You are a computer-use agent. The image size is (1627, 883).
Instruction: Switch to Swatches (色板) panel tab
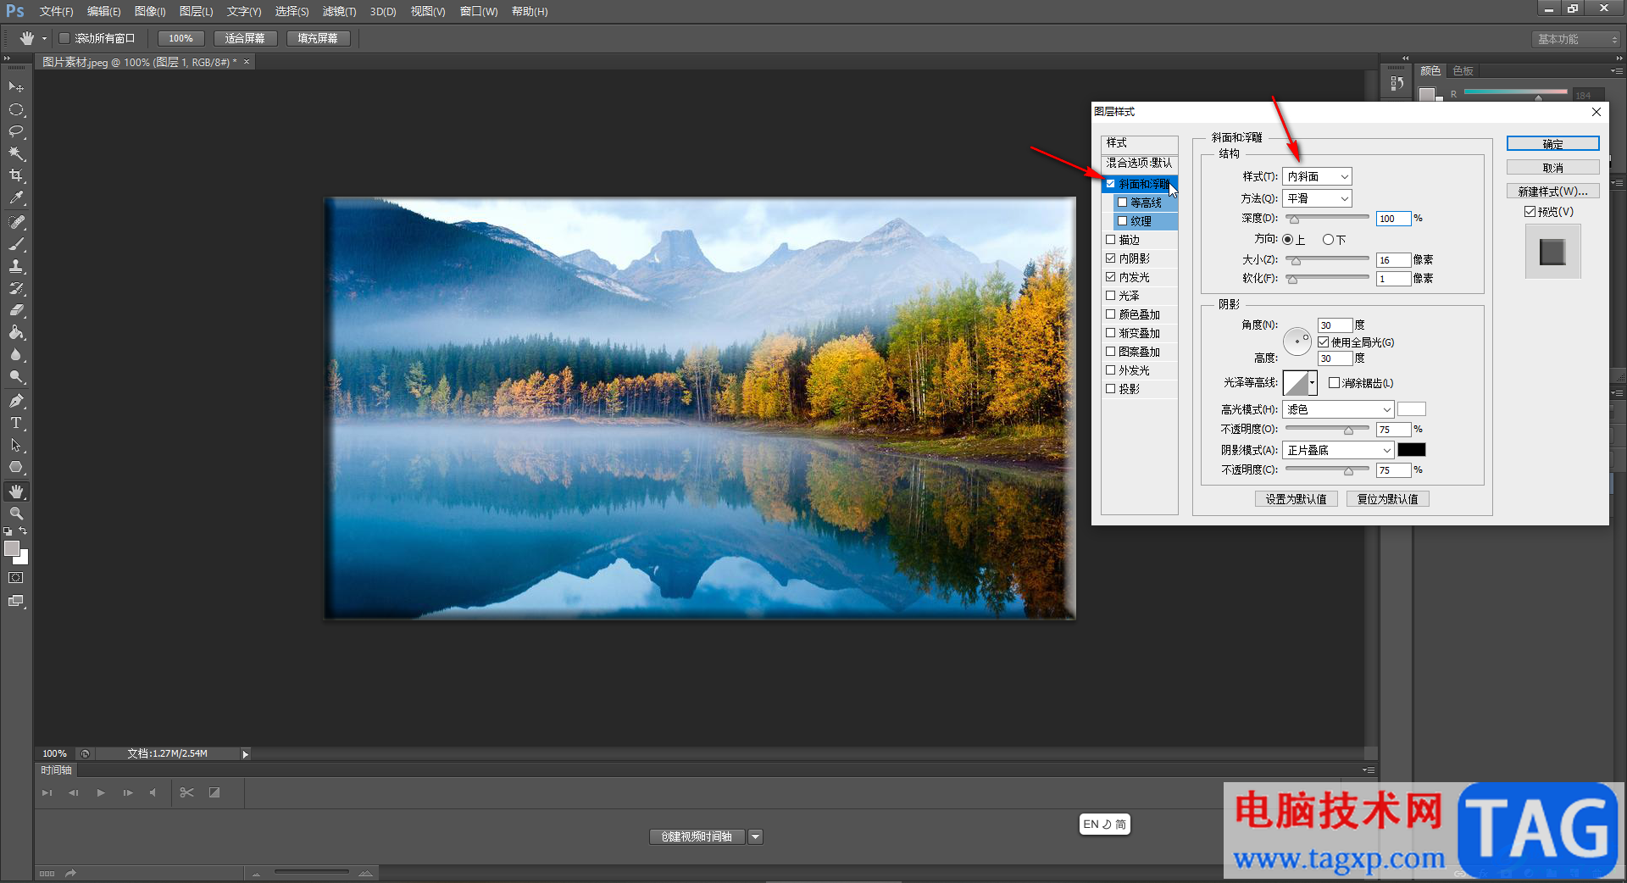(1463, 70)
